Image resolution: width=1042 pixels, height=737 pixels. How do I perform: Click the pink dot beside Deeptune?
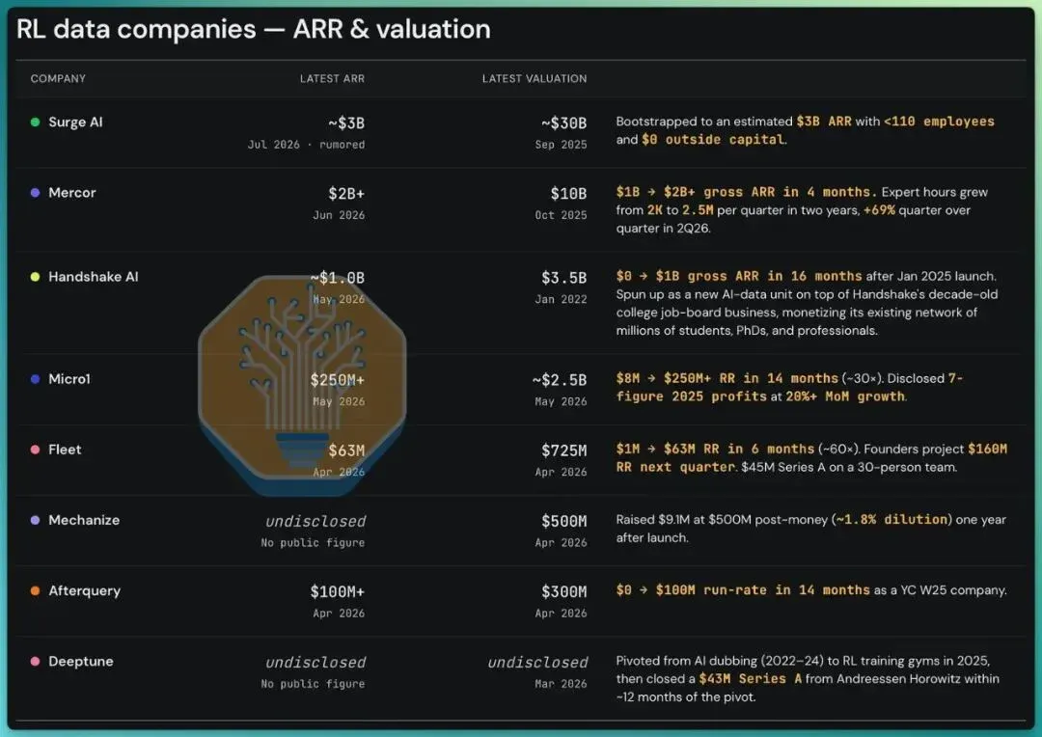(36, 661)
